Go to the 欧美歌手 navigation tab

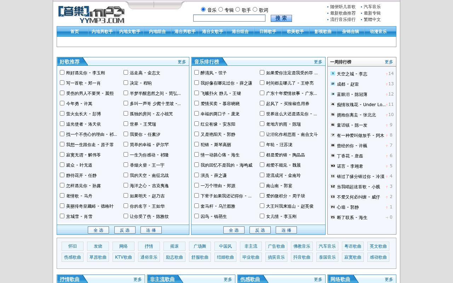296,31
